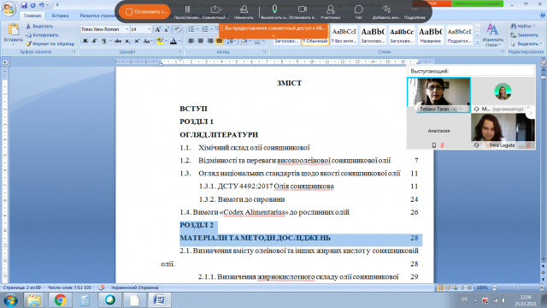Screen dimensions: 547x308
Task: Open Абзац dialog launcher
Action: [x=265, y=51]
